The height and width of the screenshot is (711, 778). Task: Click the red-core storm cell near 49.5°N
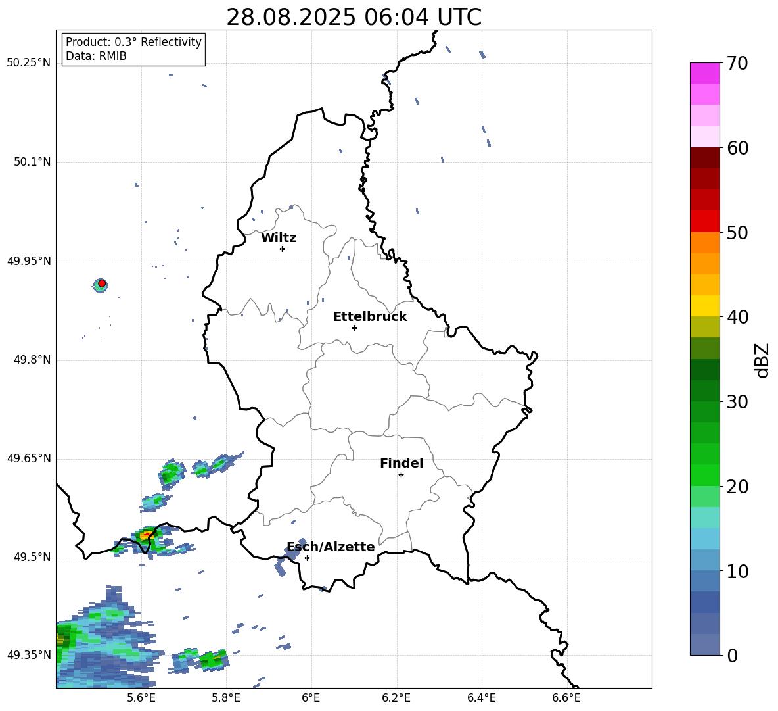(146, 535)
